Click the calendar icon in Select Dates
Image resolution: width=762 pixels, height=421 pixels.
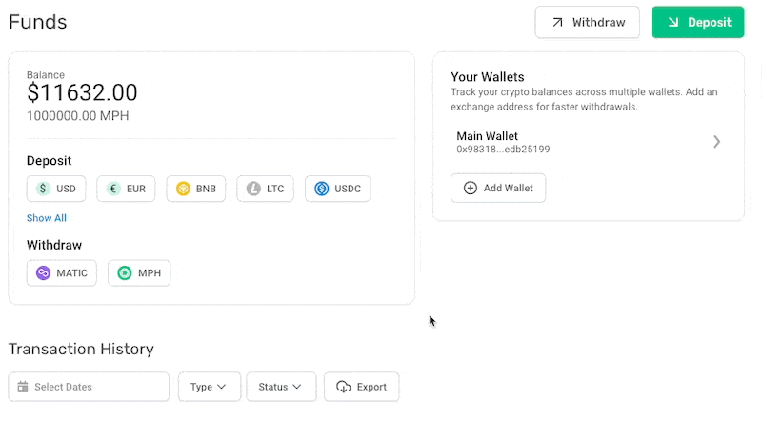pyautogui.click(x=23, y=387)
